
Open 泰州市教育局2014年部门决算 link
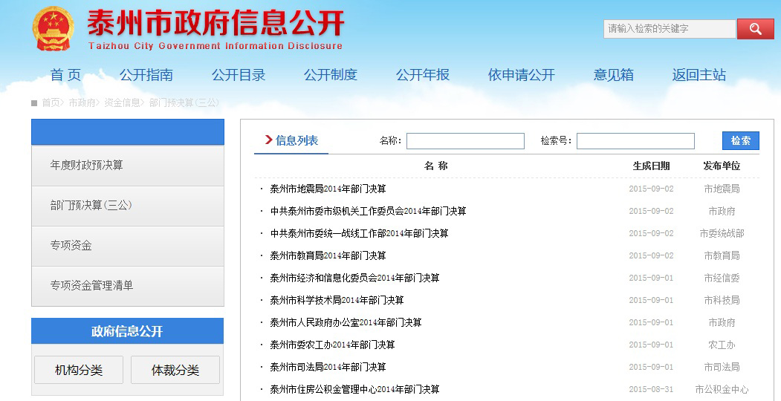coord(328,256)
